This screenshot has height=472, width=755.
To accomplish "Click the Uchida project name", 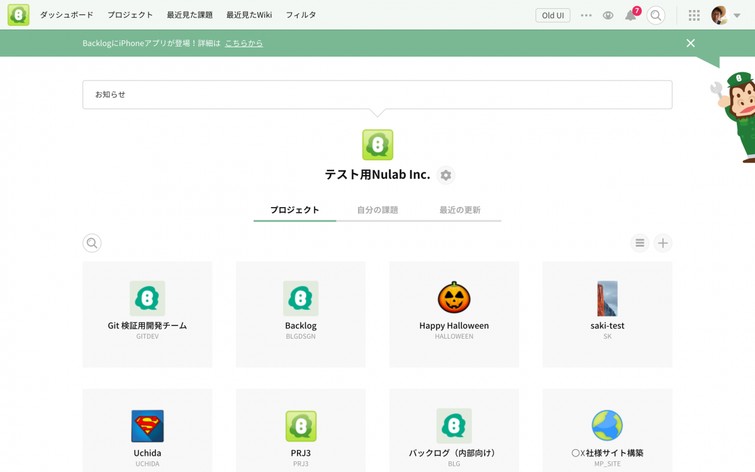I will 147,453.
